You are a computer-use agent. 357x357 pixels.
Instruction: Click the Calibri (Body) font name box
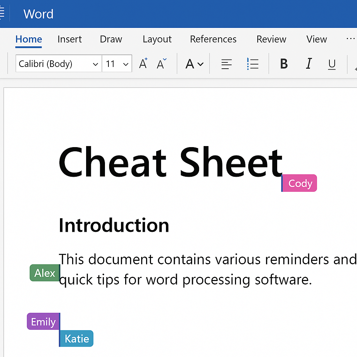[x=59, y=63]
